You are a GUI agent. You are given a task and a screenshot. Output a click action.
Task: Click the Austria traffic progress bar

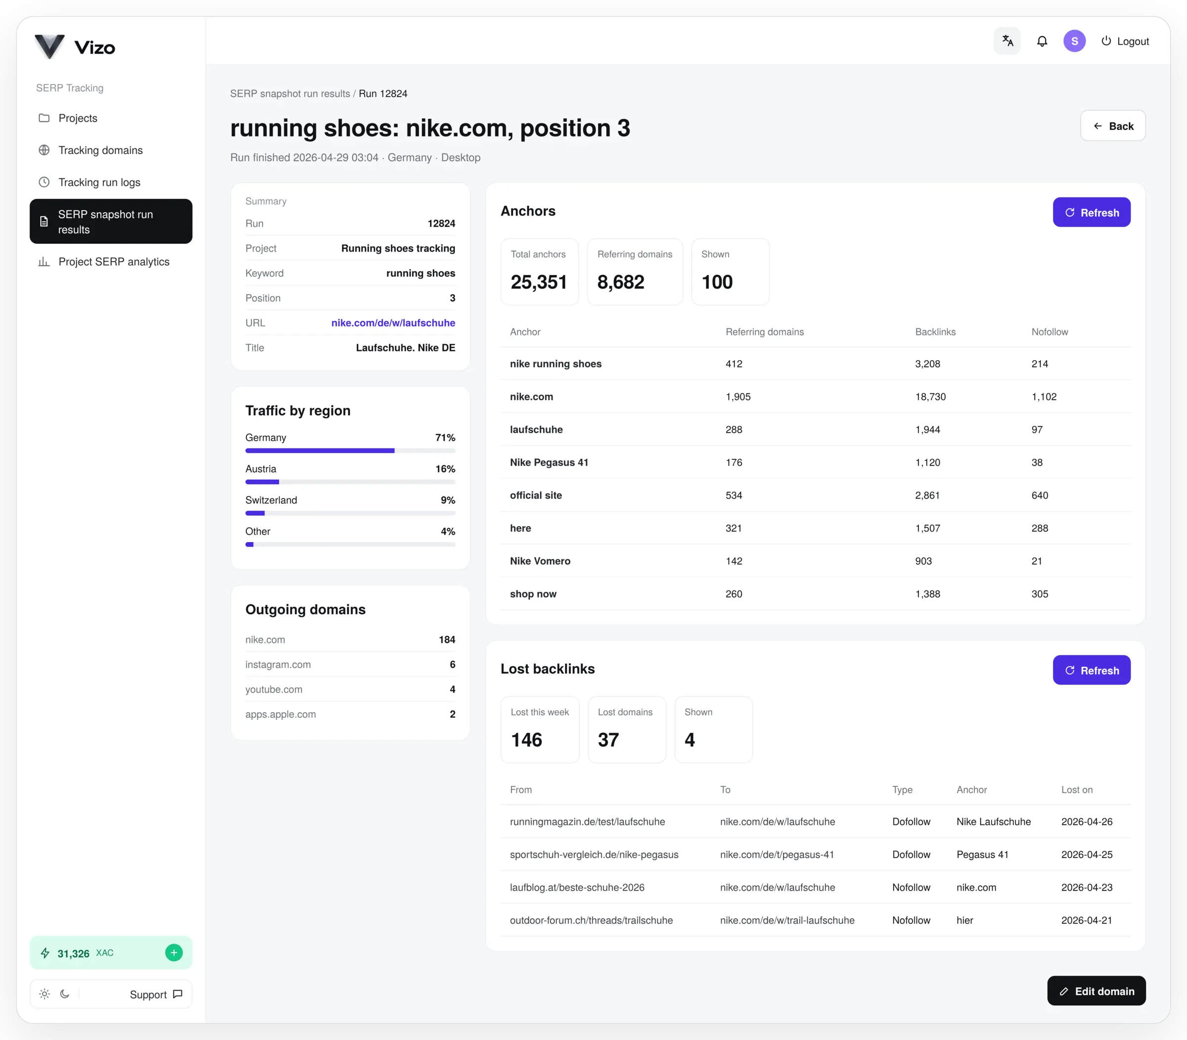click(x=350, y=482)
